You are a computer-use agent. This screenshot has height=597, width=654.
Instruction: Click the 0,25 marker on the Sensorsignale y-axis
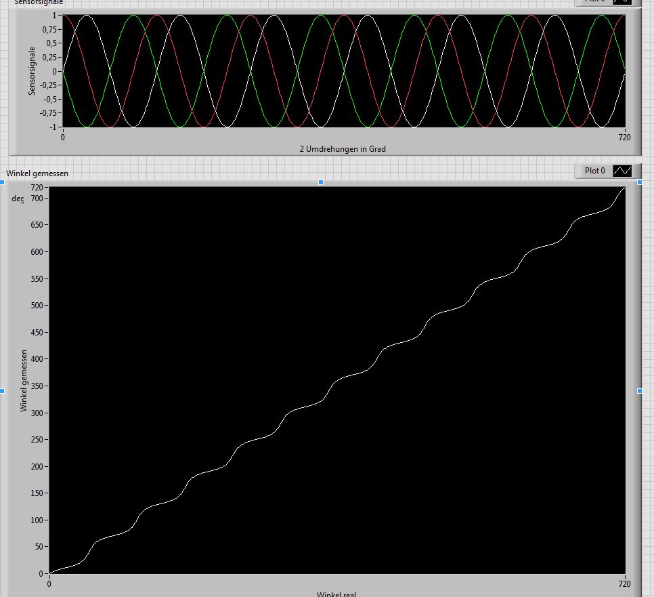(x=49, y=57)
